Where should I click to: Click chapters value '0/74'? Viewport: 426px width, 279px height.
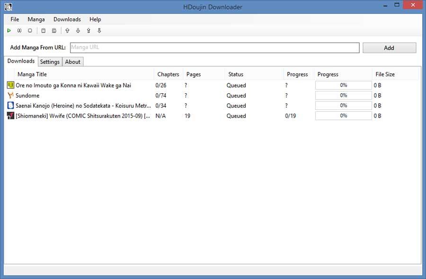pyautogui.click(x=161, y=96)
